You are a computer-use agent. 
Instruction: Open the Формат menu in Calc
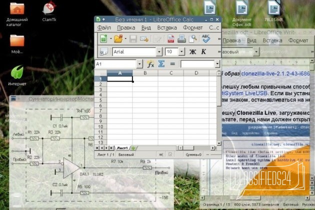click(193, 27)
